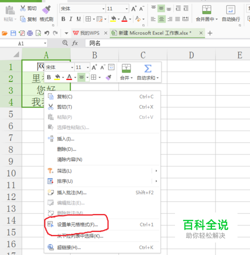The image size is (250, 255).
Task: Open the ribbon font size dropdown
Action: click(x=126, y=8)
